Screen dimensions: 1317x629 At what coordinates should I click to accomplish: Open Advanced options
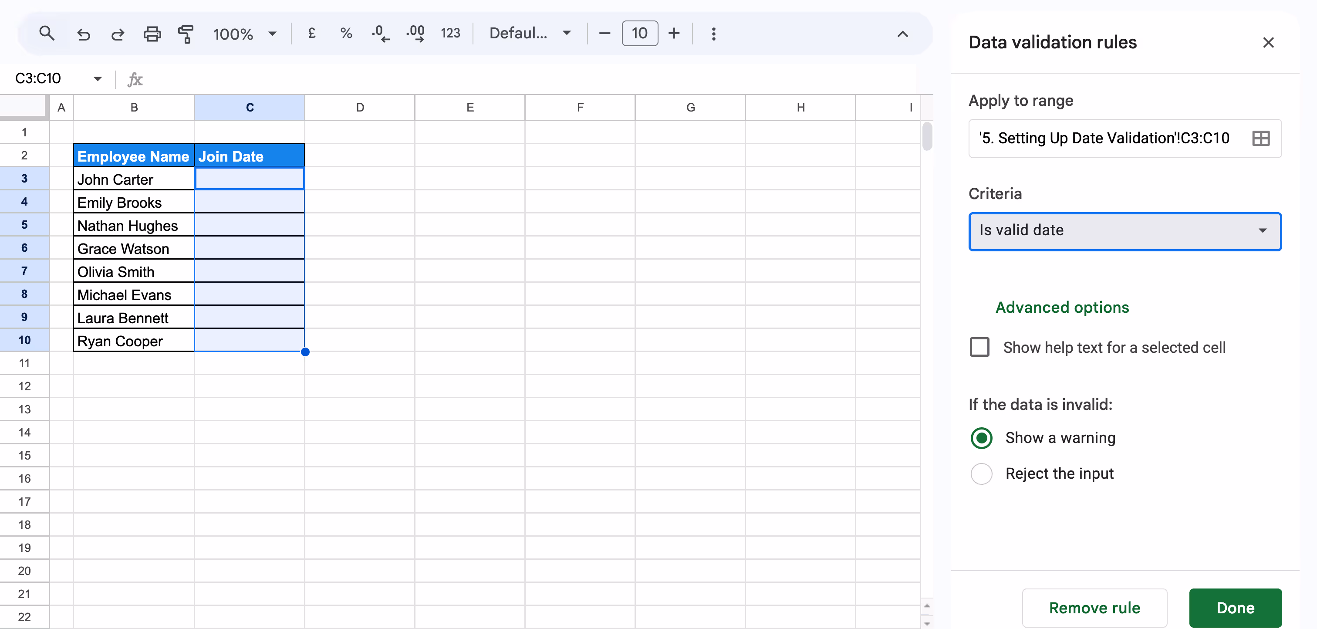pos(1062,308)
